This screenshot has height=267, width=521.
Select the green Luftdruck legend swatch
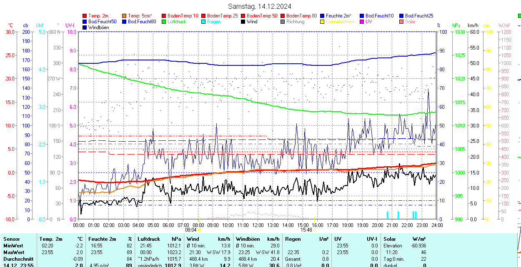coord(164,22)
